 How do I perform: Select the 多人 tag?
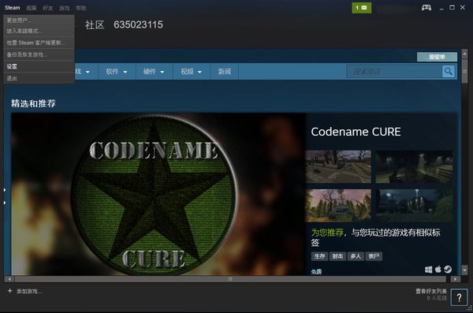click(356, 256)
